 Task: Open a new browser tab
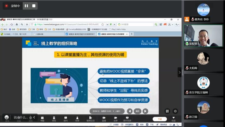132,34
